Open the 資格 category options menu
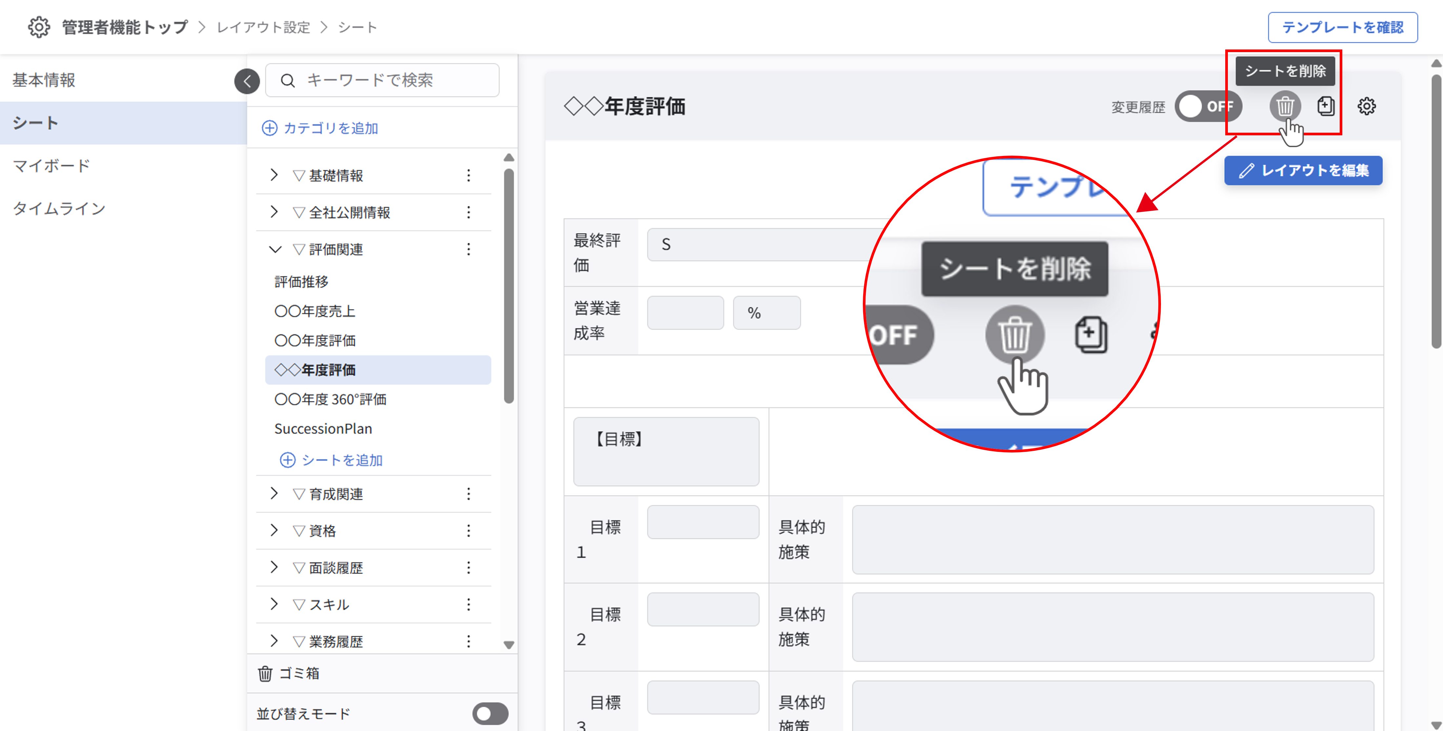Viewport: 1443px width, 731px height. [x=468, y=530]
